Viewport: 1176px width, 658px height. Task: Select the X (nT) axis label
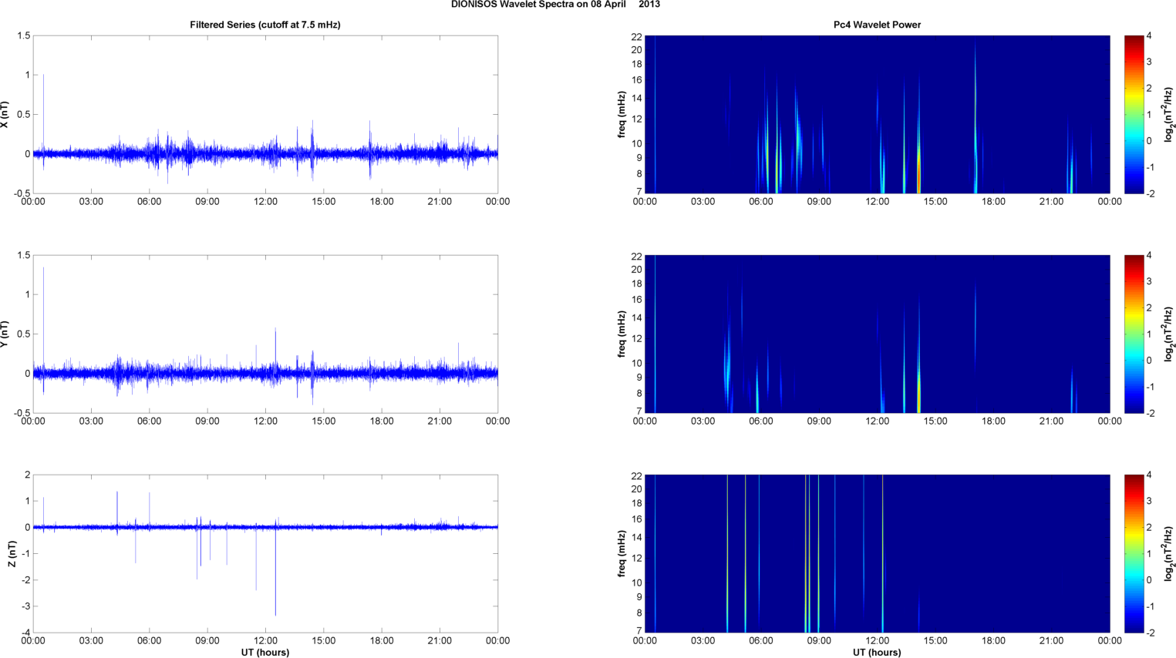pos(5,115)
